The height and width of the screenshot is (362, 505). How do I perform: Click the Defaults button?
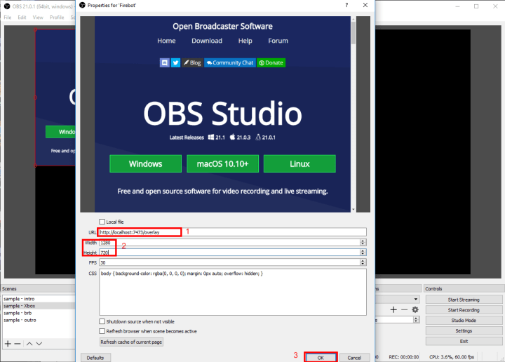[95, 358]
